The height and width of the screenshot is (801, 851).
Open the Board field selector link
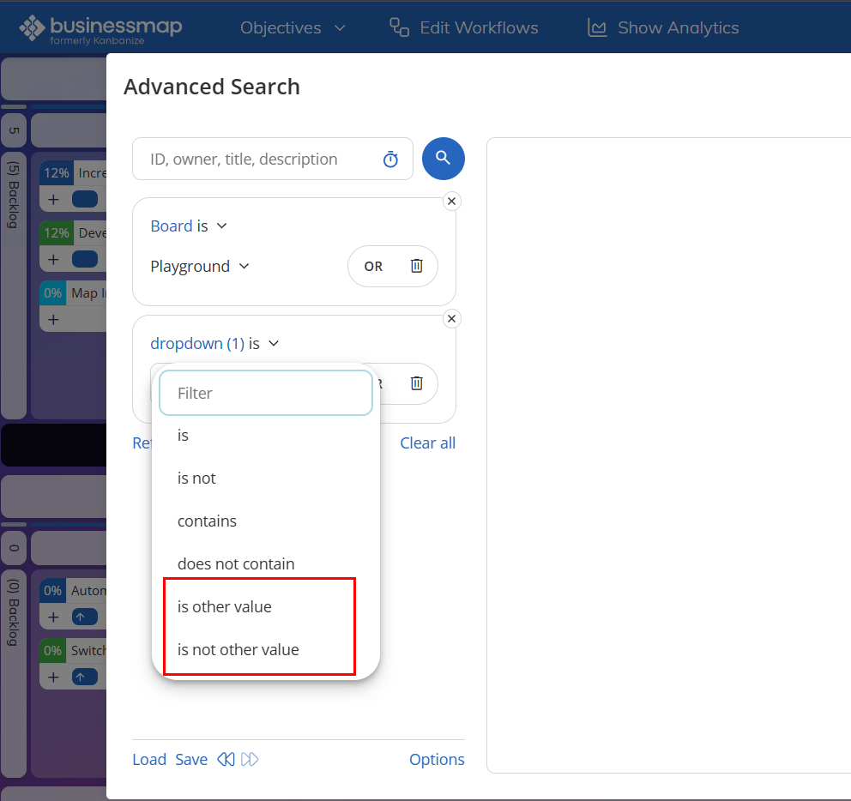[x=172, y=226]
